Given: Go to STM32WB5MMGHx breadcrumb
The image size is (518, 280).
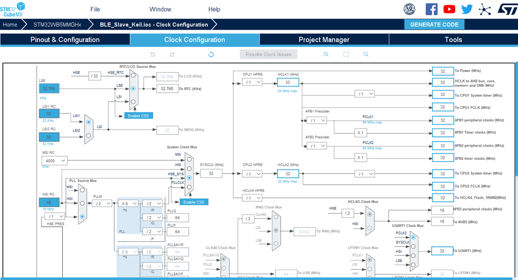Looking at the screenshot, I should (x=57, y=24).
